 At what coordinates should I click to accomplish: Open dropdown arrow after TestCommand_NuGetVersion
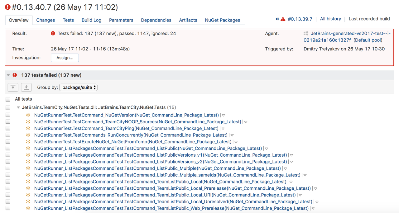pyautogui.click(x=223, y=115)
